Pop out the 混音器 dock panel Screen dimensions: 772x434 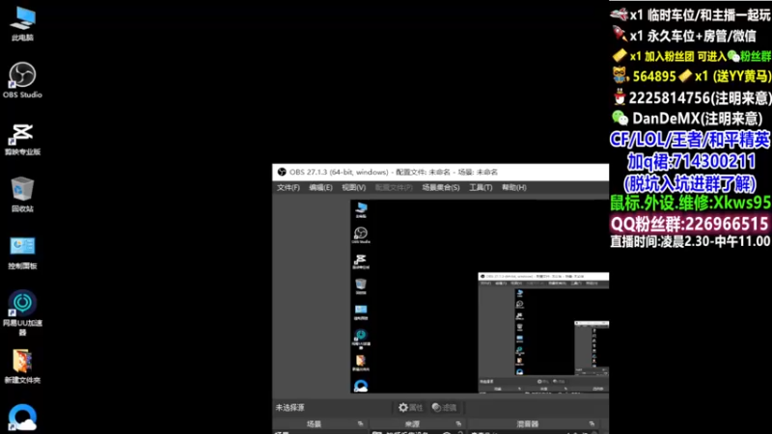coord(592,423)
